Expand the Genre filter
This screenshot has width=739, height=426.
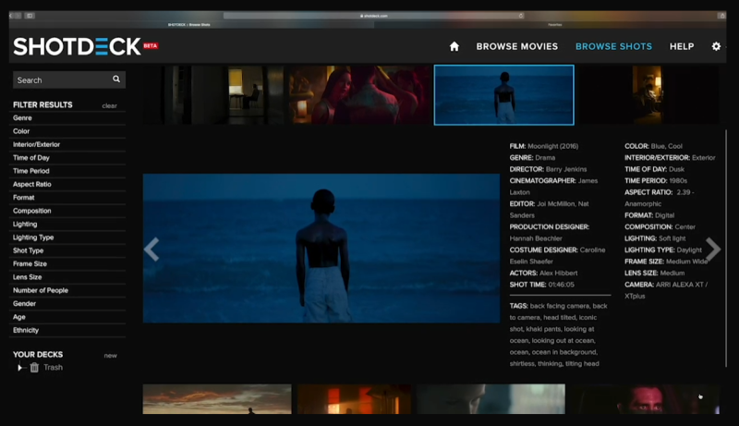point(68,117)
